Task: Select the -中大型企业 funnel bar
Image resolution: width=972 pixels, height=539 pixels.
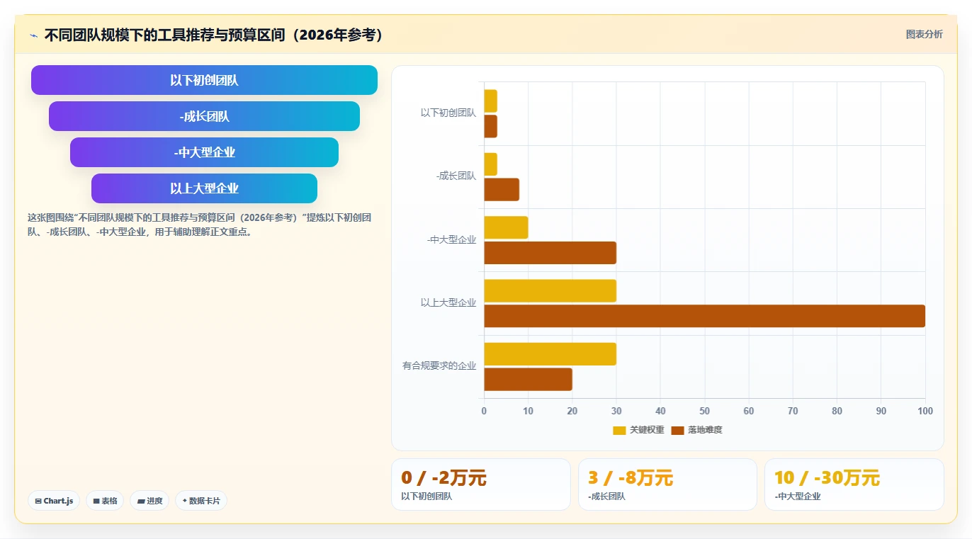Action: pyautogui.click(x=204, y=152)
